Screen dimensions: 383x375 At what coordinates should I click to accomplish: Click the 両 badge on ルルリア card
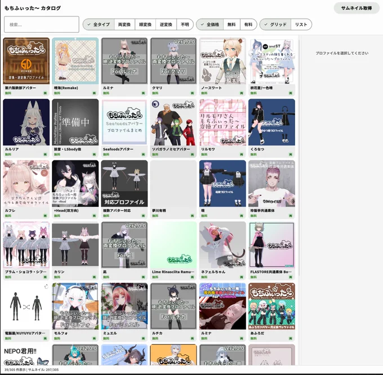coord(45,154)
